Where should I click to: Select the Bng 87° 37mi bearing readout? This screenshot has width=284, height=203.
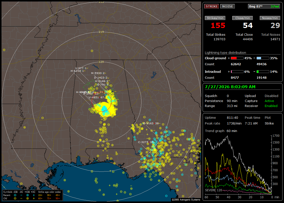pos(264,6)
